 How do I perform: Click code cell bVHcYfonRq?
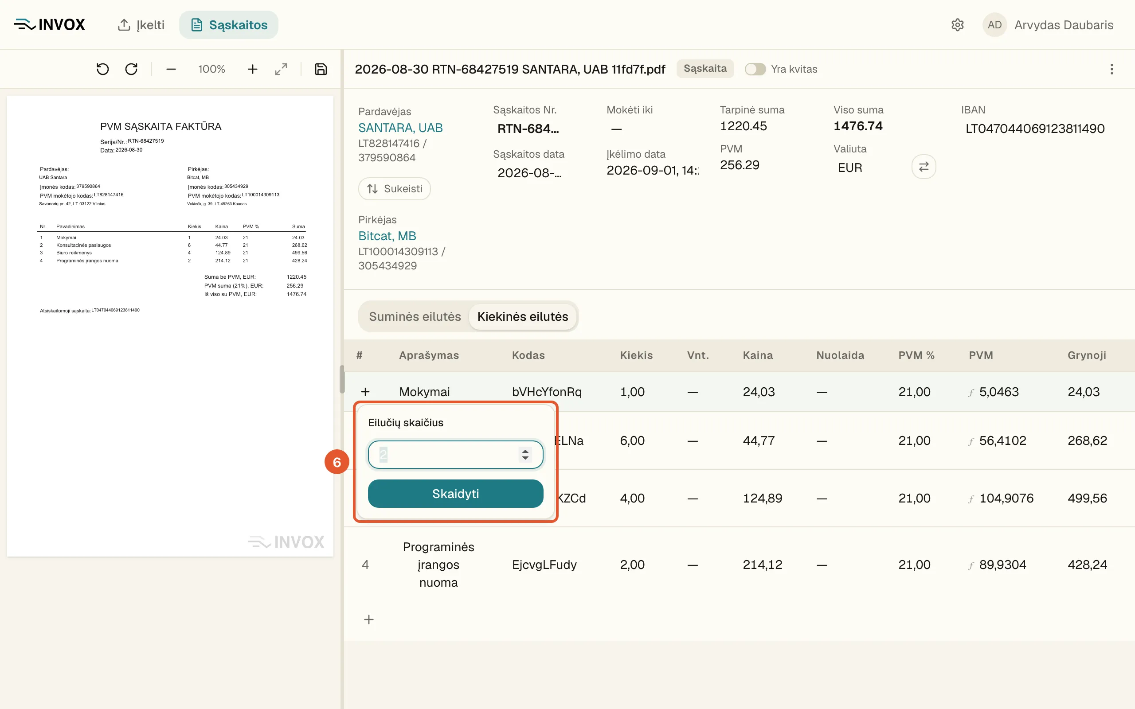click(x=547, y=392)
